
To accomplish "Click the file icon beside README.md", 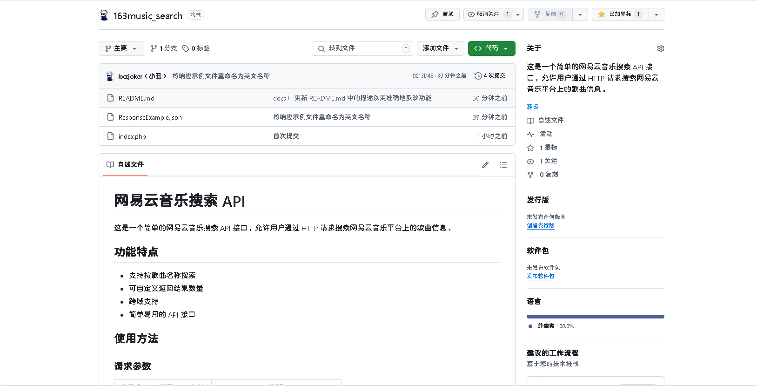I will (x=110, y=98).
